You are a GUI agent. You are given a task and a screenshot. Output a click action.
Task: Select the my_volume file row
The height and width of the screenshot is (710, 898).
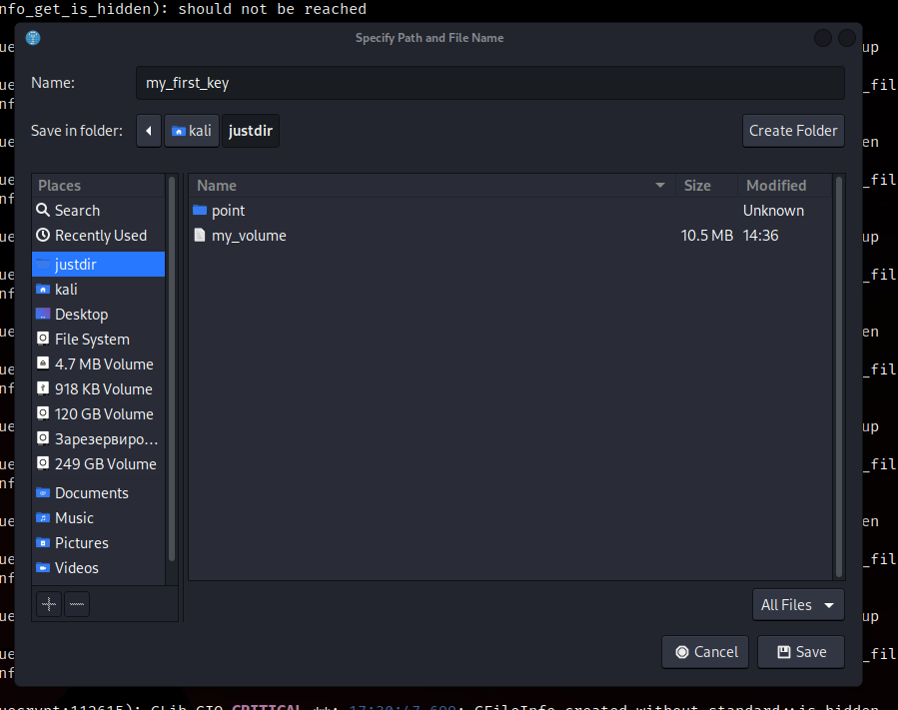coord(510,236)
